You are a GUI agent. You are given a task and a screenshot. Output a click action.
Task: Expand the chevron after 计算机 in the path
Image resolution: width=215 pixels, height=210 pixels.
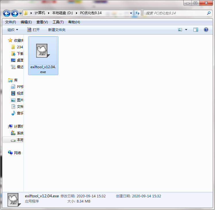coord(49,13)
